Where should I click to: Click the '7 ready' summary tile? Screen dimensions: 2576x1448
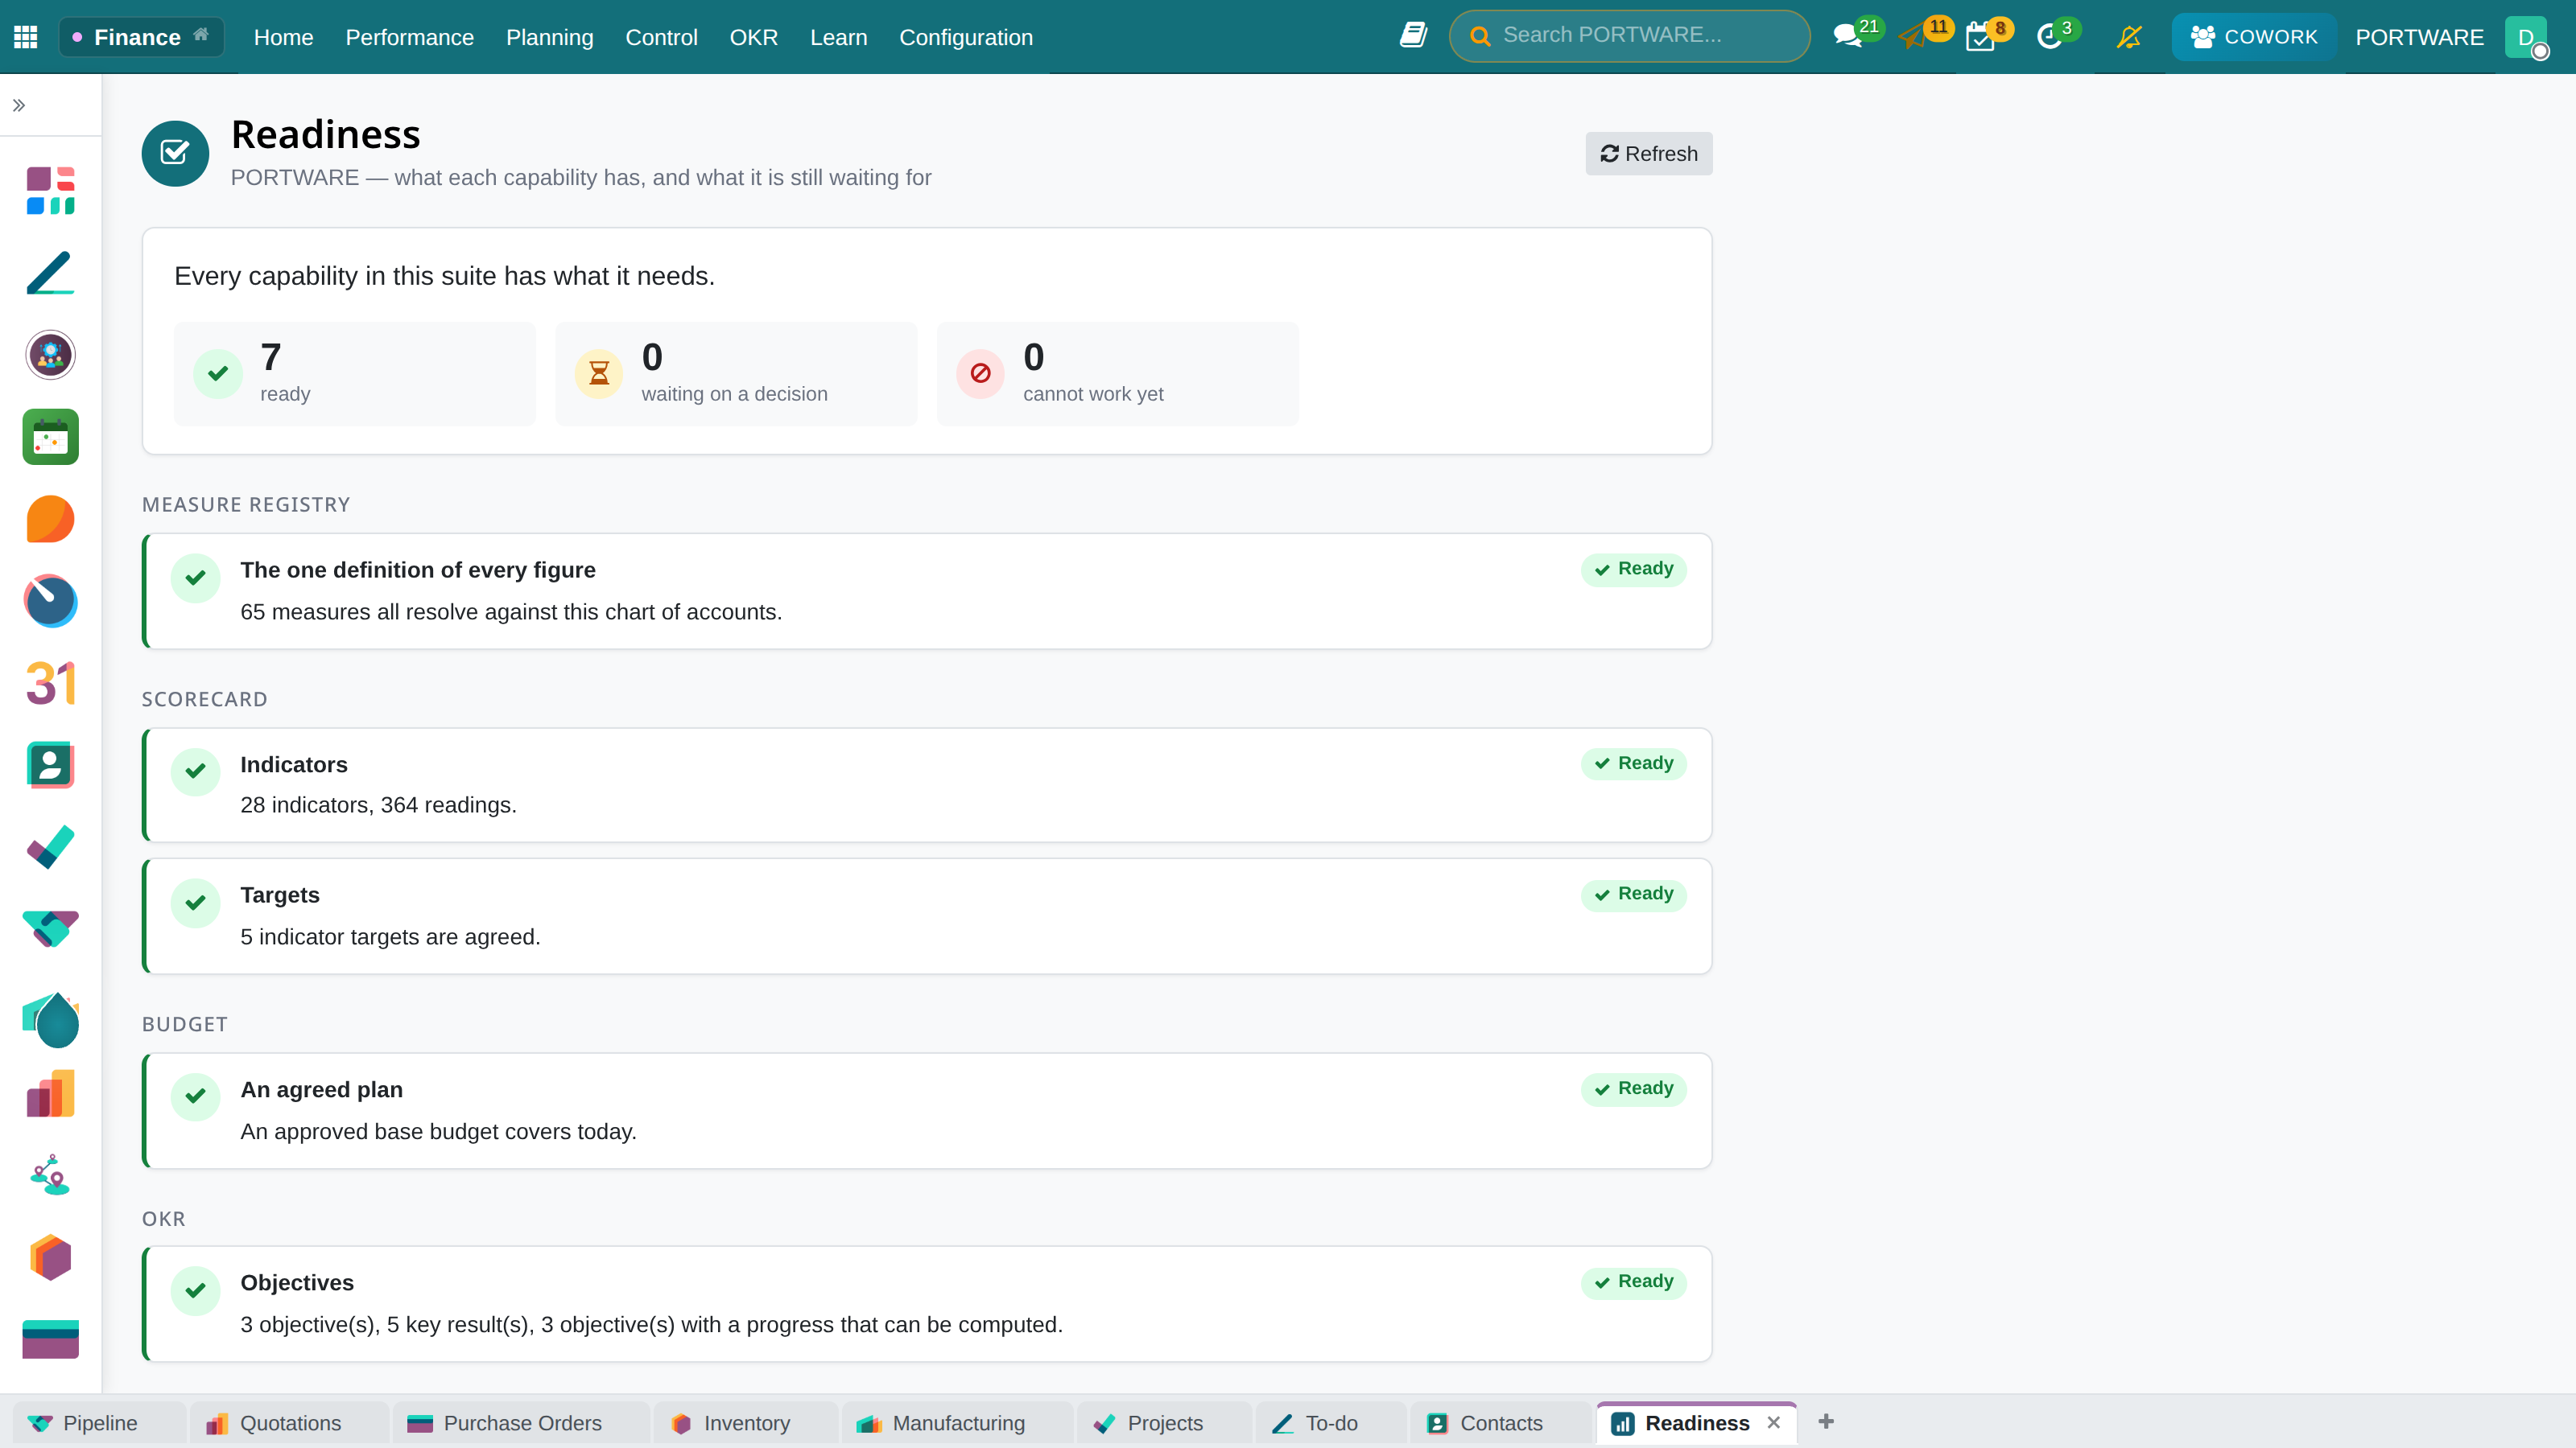pyautogui.click(x=354, y=374)
